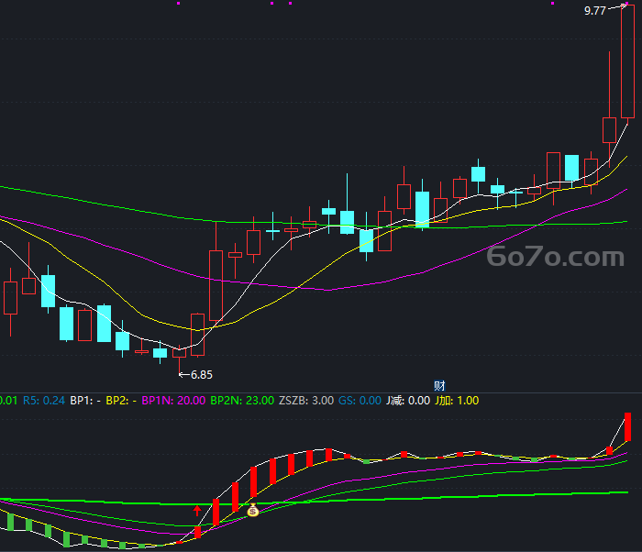Click the tallest red candlestick near 9.77
The image size is (642, 552).
627,62
